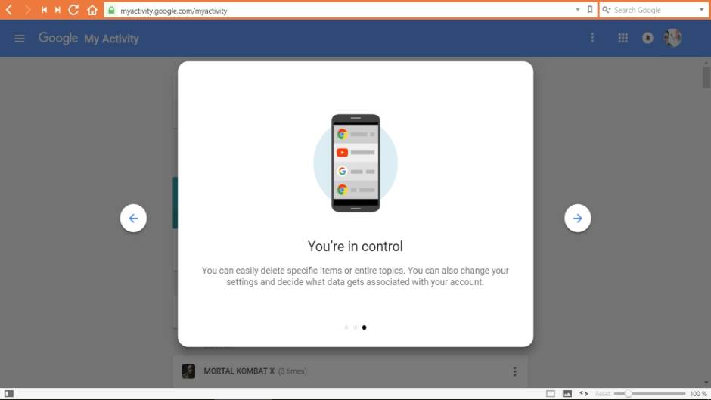711x400 pixels.
Task: Toggle page actions code icon in status bar
Action: [x=583, y=394]
